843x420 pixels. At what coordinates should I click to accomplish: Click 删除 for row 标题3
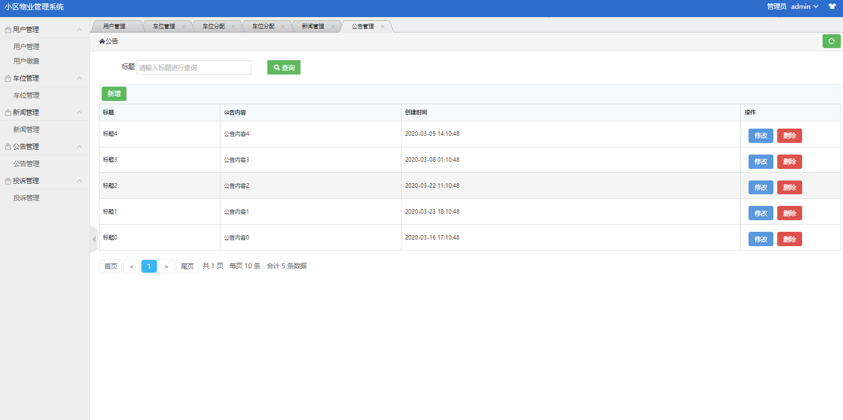point(789,162)
